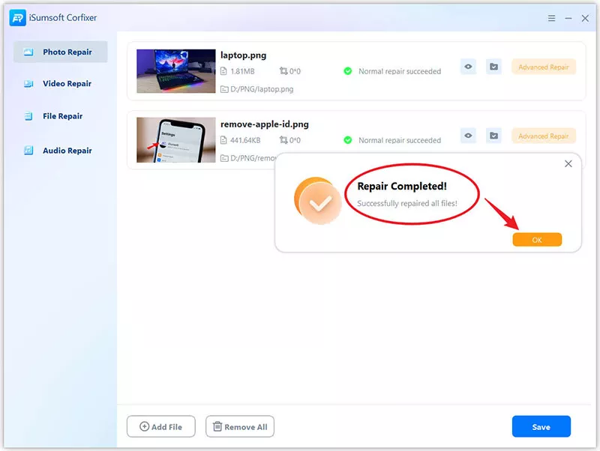Image resolution: width=600 pixels, height=451 pixels.
Task: Dismiss the Repair Completed dialog with X
Action: [568, 163]
